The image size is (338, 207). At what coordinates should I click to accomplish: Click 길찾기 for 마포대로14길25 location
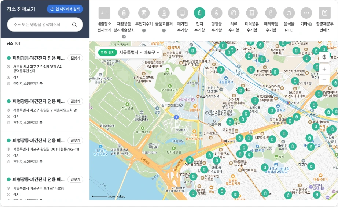tap(75, 180)
